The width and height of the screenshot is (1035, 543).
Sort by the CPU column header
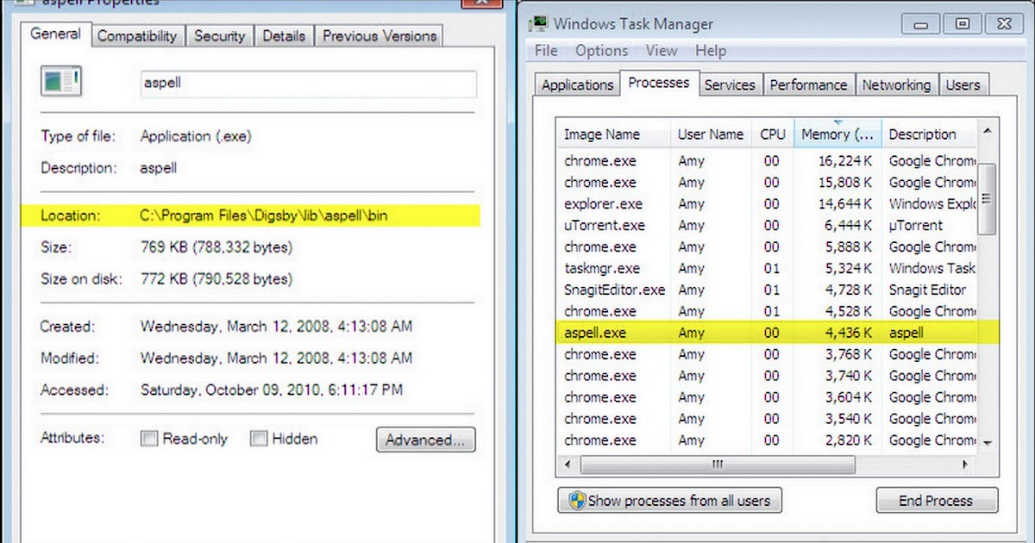pyautogui.click(x=773, y=134)
